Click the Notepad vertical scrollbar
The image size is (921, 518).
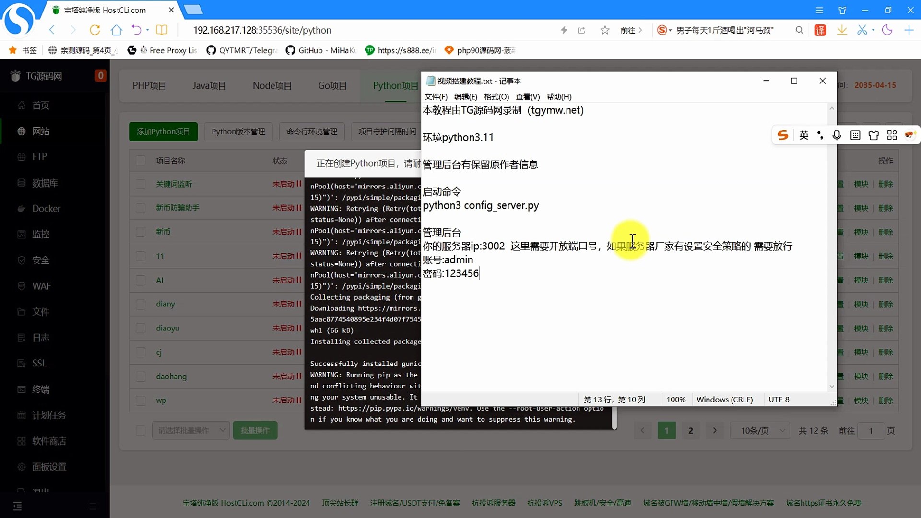click(x=832, y=247)
